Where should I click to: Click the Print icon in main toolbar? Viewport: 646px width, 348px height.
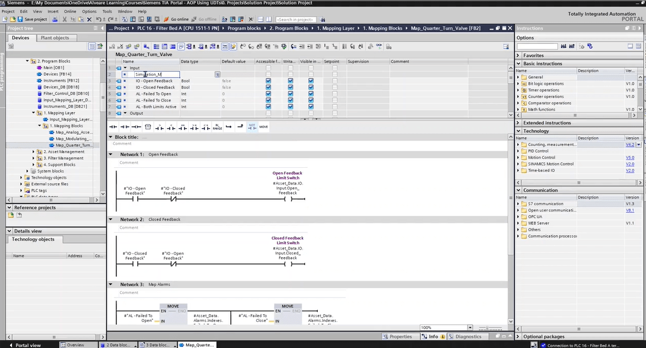pos(55,20)
